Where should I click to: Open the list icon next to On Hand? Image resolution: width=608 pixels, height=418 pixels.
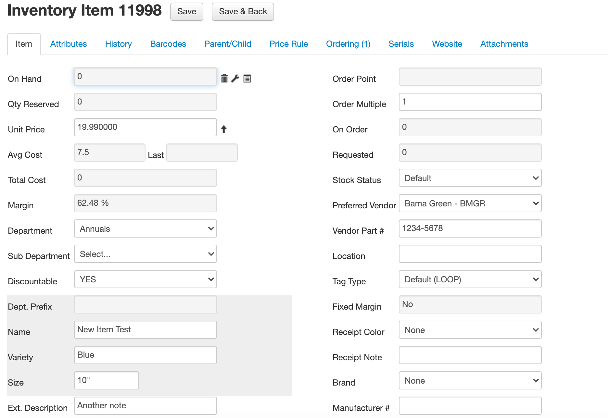247,78
